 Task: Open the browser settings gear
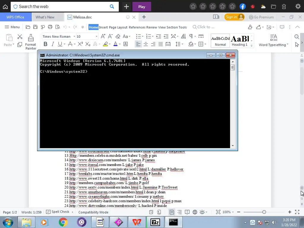click(298, 7)
